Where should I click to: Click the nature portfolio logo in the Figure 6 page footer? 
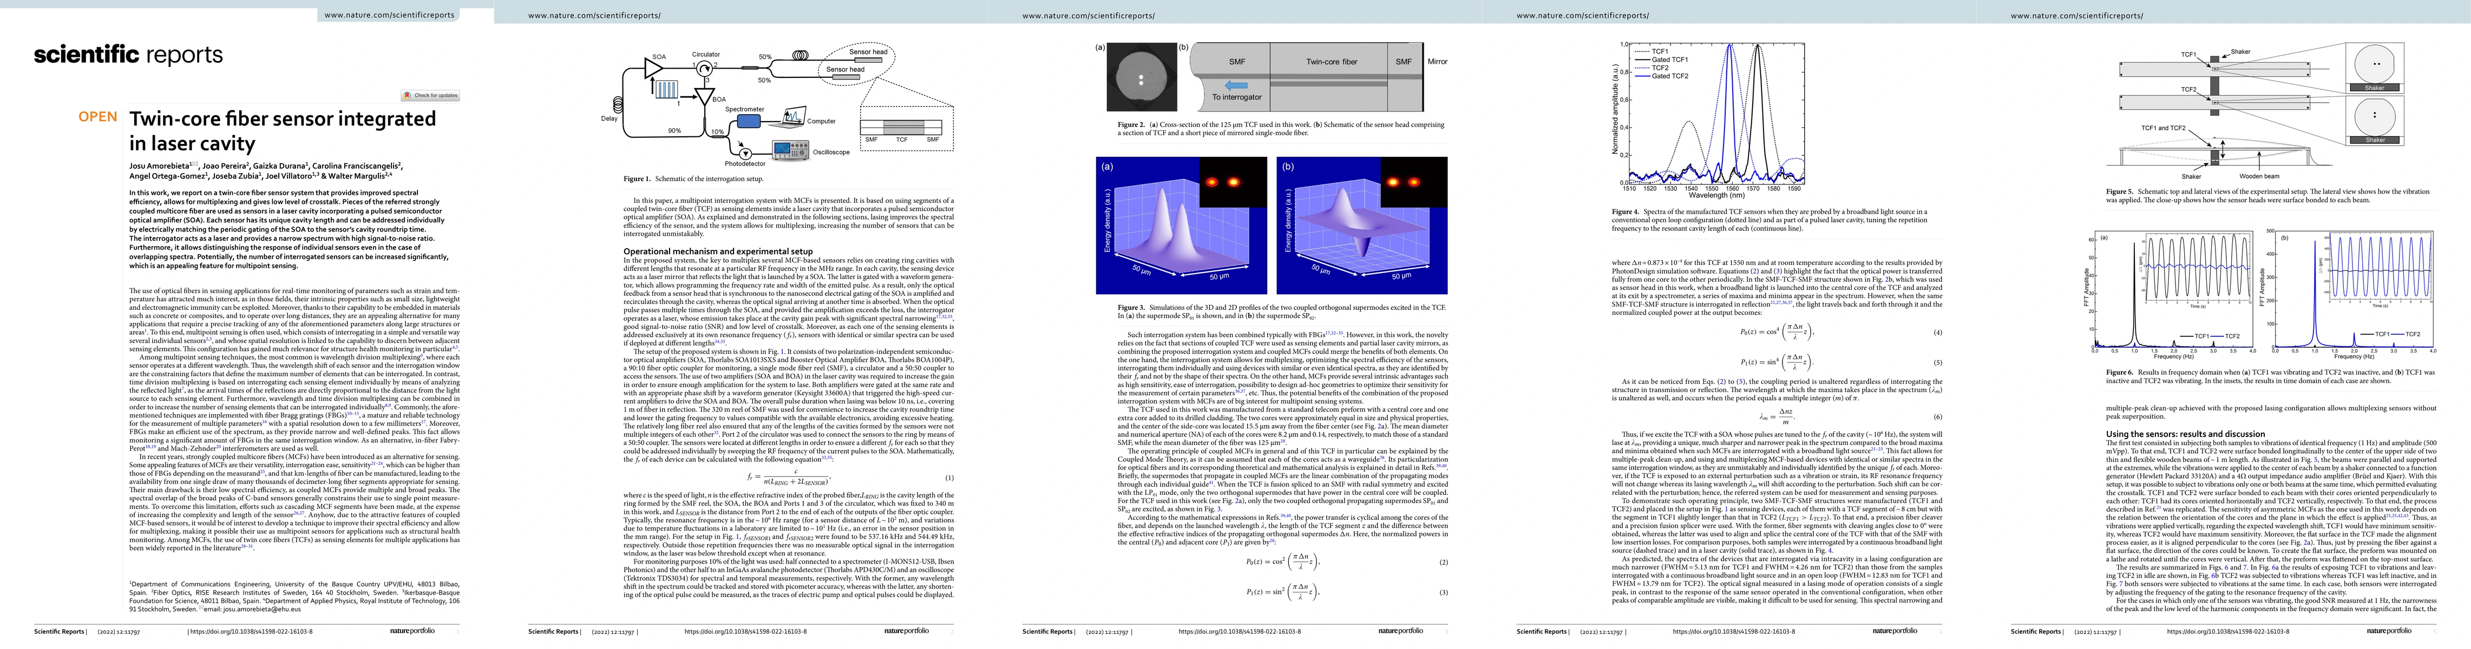point(2389,631)
